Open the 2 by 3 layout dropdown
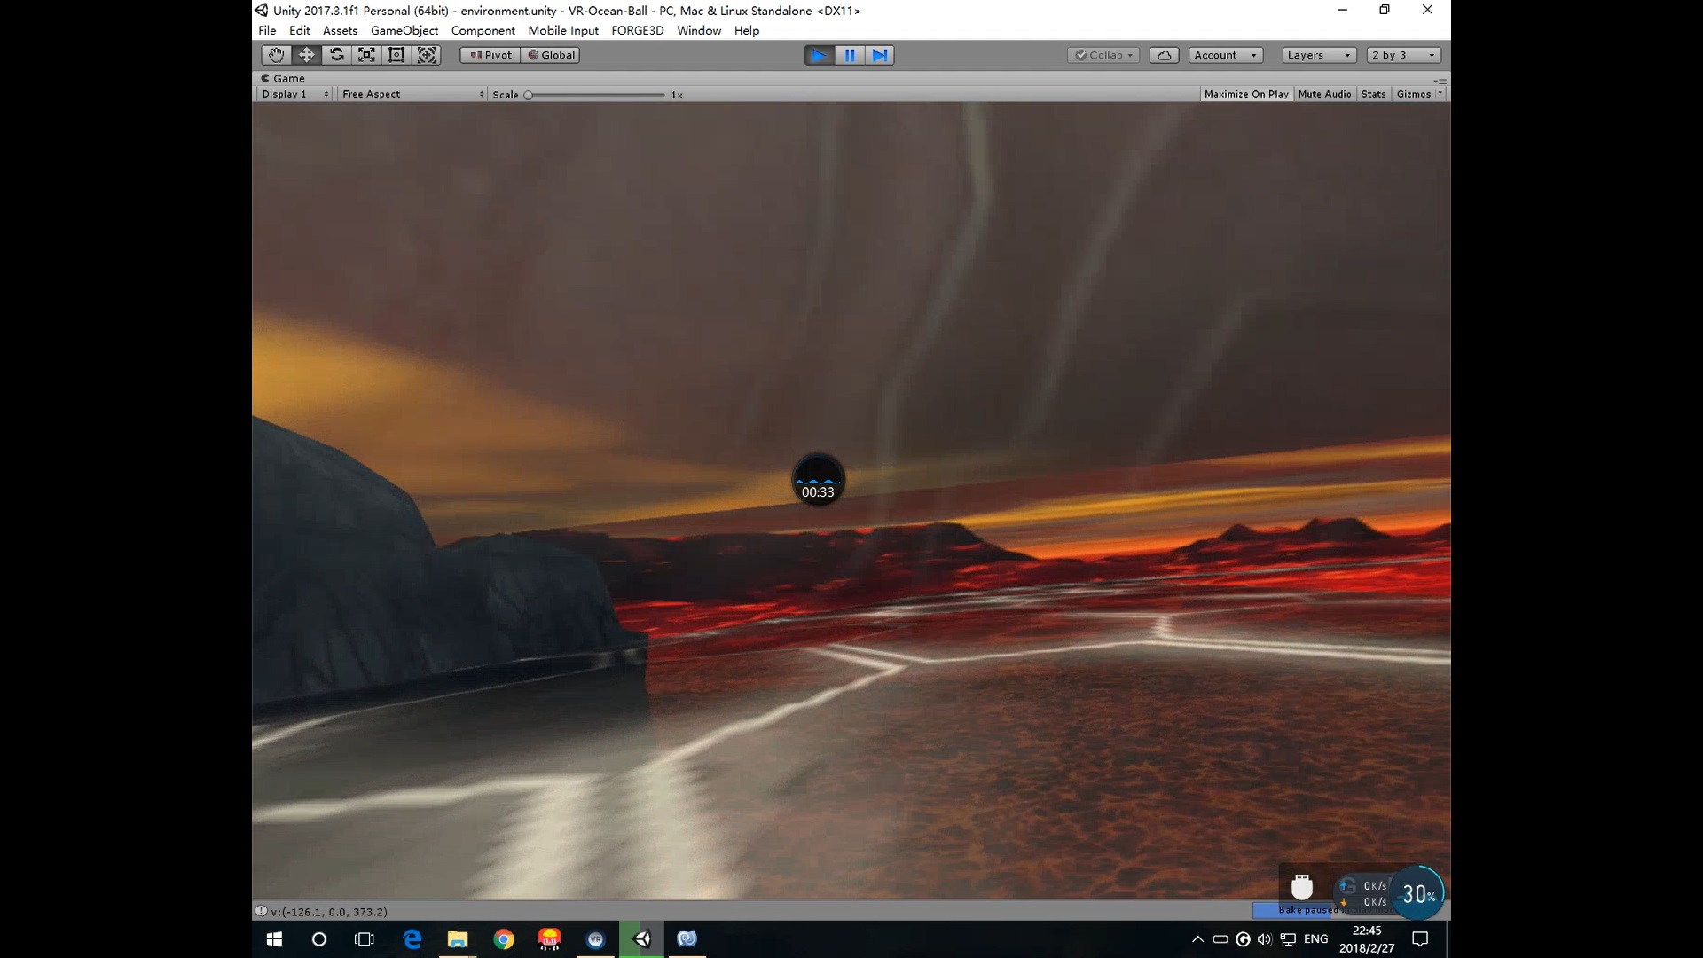 pos(1403,55)
